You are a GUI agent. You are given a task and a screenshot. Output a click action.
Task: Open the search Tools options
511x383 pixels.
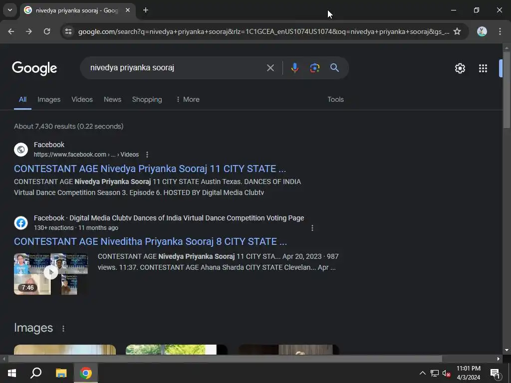click(335, 99)
